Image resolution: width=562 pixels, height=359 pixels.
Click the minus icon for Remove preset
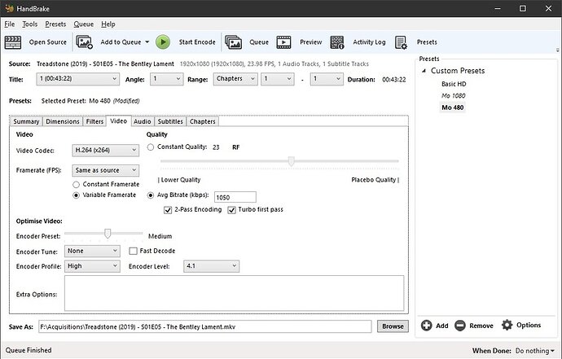click(x=460, y=326)
